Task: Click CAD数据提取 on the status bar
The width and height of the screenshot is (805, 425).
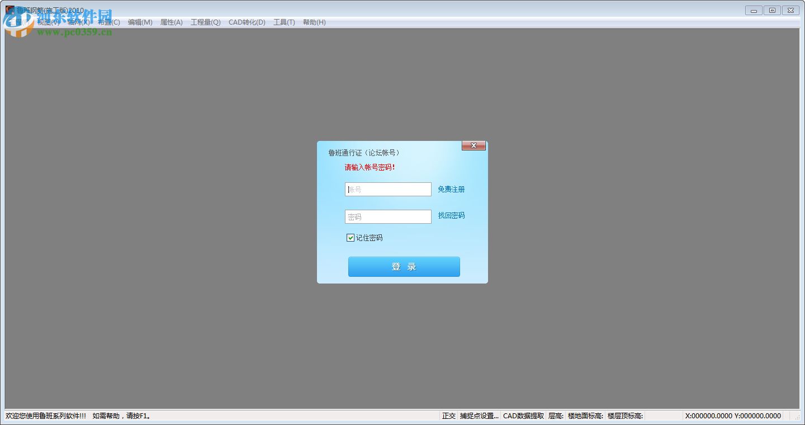Action: pyautogui.click(x=524, y=416)
